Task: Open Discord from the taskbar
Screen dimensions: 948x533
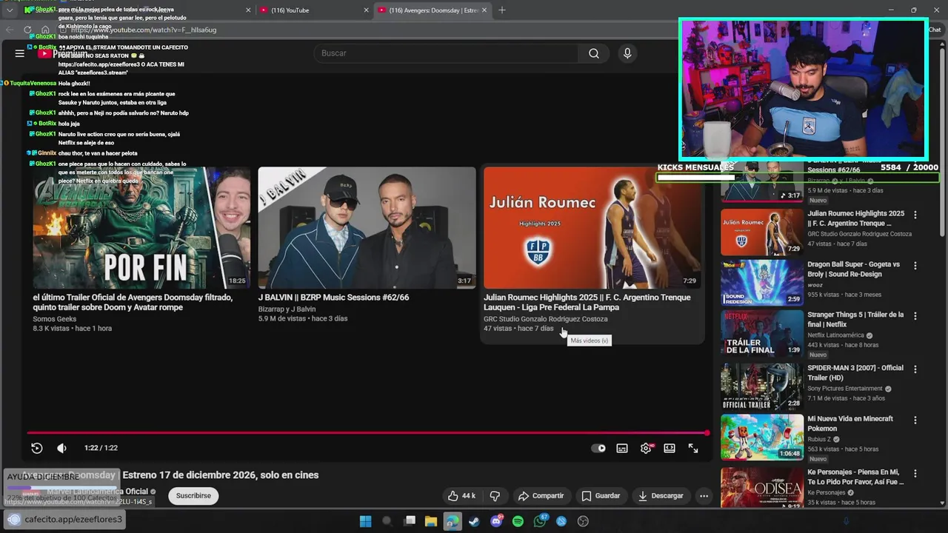Action: [x=496, y=521]
